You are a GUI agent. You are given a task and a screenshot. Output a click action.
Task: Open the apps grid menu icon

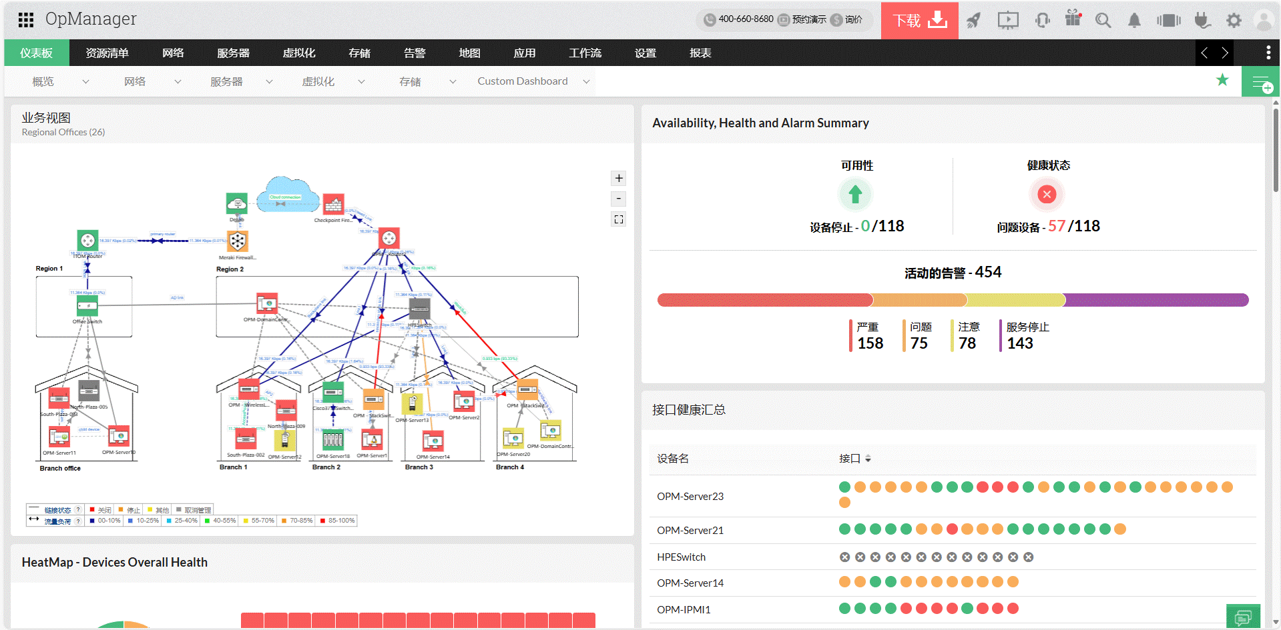click(x=26, y=20)
